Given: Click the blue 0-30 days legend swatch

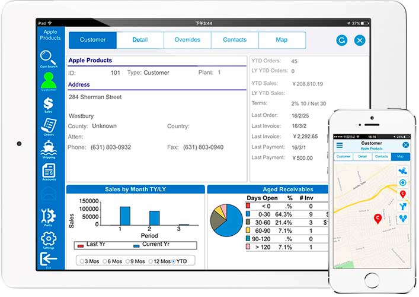Looking at the screenshot, I should [248, 214].
